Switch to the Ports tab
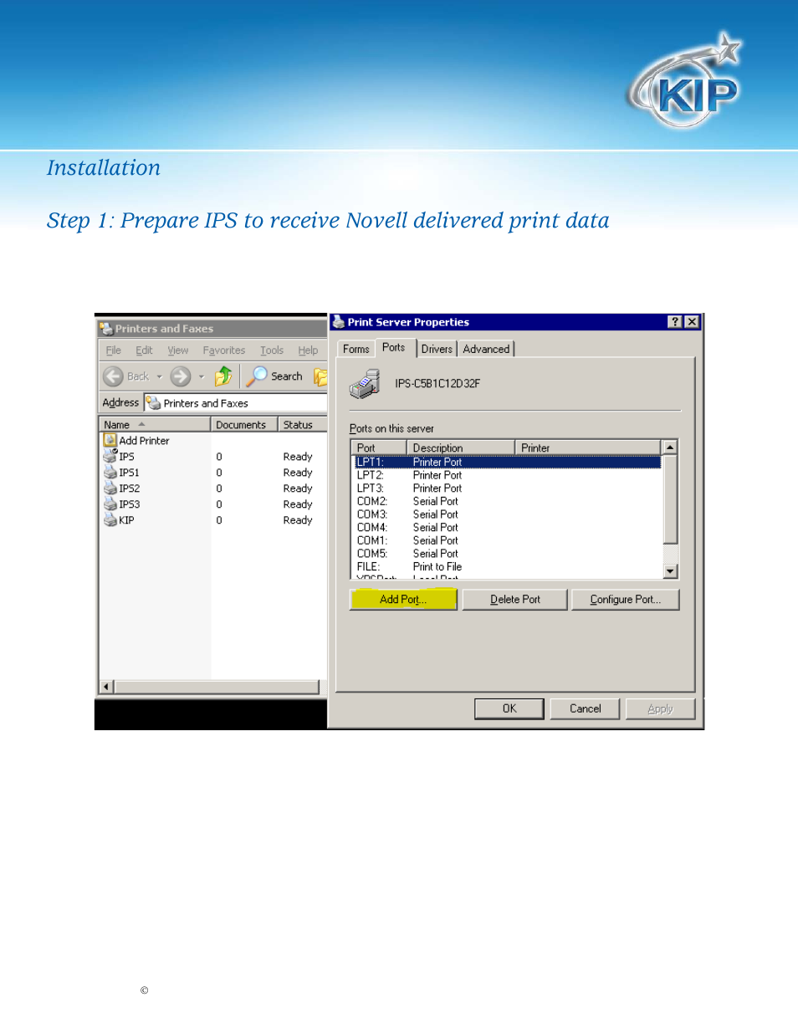This screenshot has height=1033, width=798. 394,347
